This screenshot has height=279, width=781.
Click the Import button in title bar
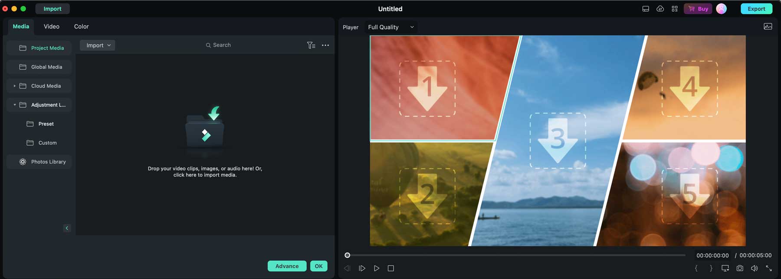pos(53,9)
